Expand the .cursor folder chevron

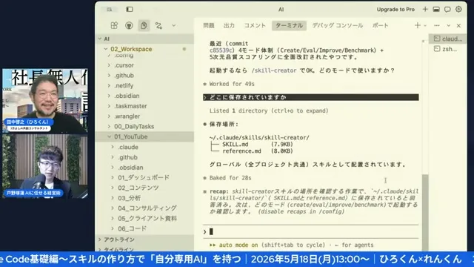pyautogui.click(x=109, y=65)
